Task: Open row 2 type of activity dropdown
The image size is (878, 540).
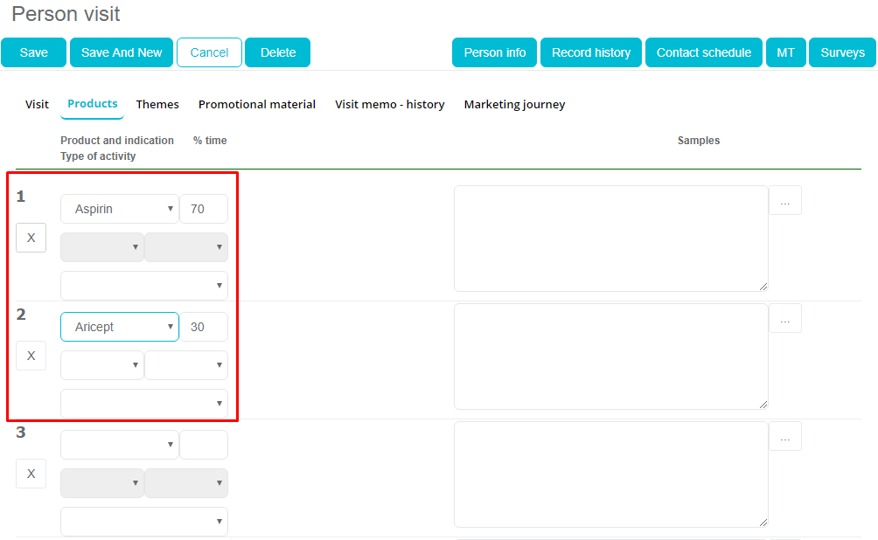Action: (143, 404)
